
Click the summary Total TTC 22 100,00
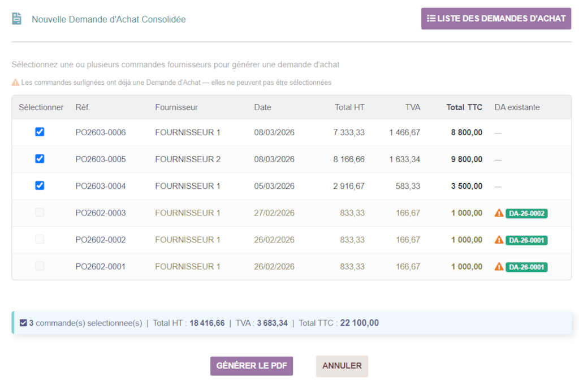tap(359, 323)
